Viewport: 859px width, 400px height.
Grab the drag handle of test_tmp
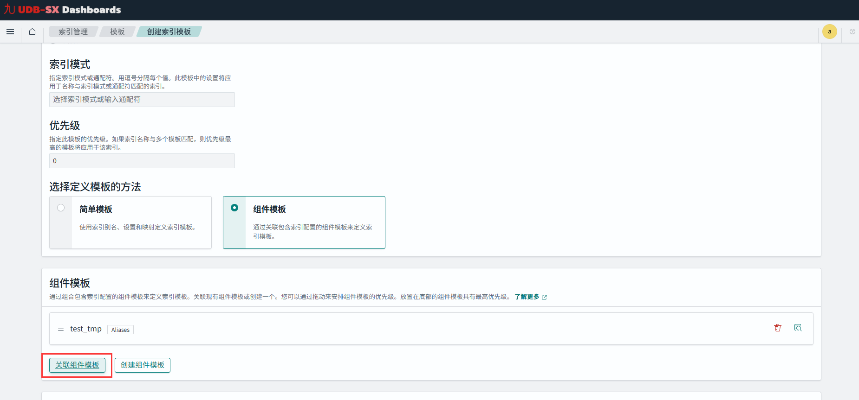61,330
